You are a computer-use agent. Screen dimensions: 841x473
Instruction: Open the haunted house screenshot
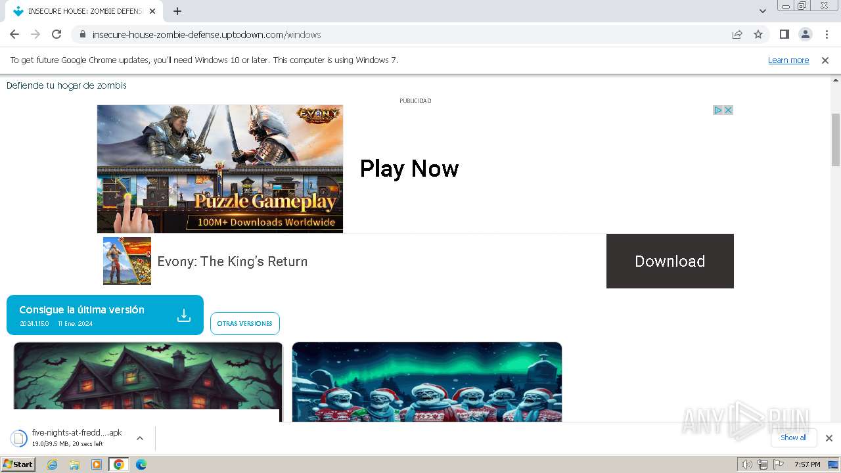[x=148, y=382]
